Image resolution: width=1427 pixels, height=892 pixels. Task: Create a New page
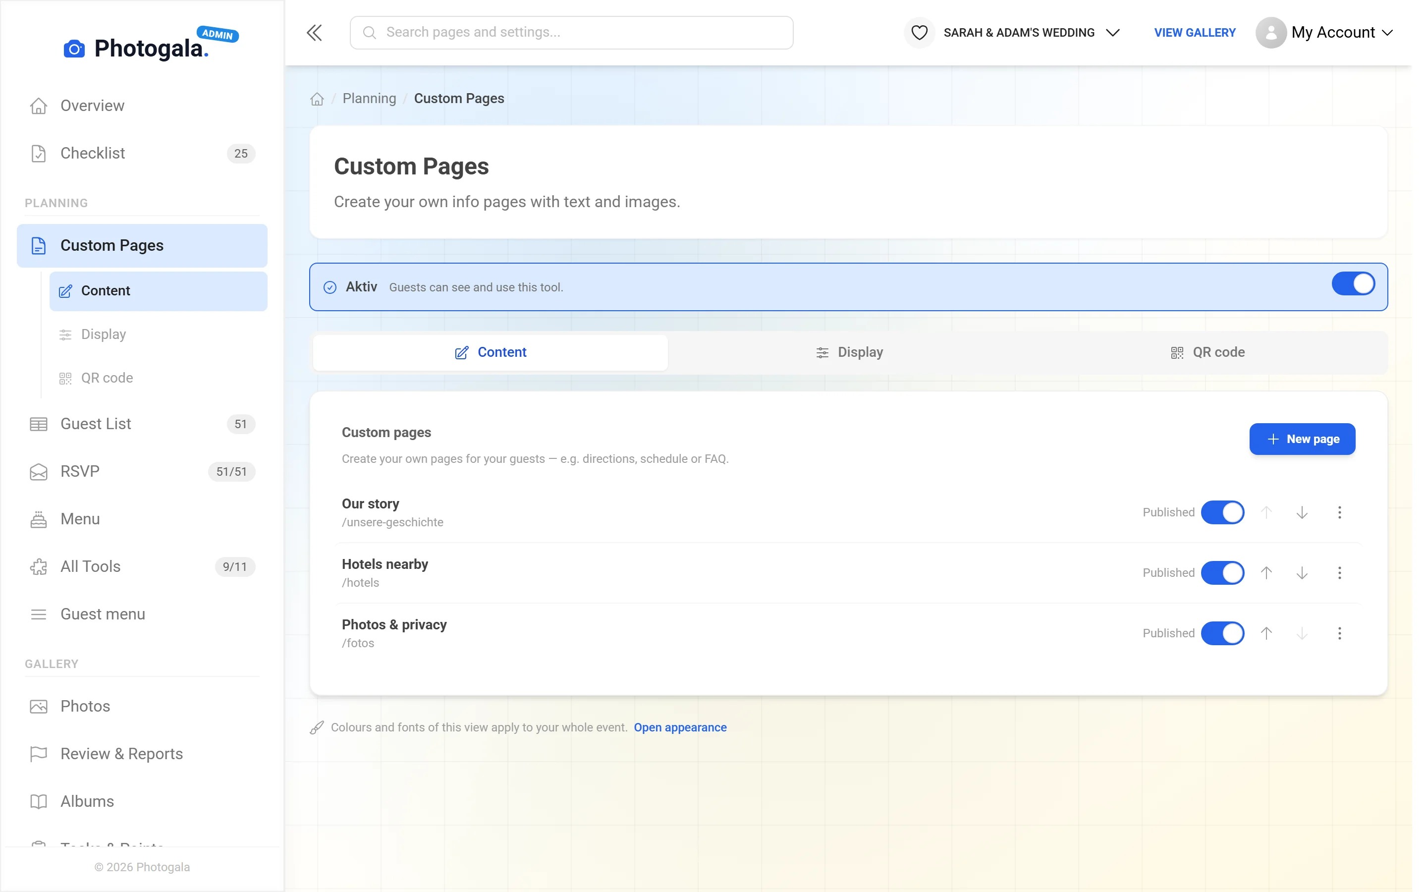click(1302, 439)
